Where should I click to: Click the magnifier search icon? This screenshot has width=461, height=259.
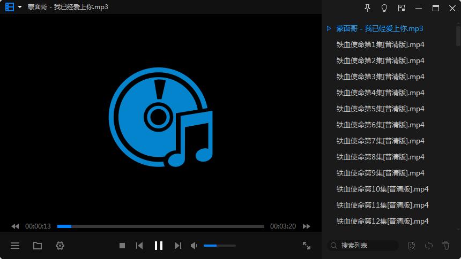click(x=333, y=246)
